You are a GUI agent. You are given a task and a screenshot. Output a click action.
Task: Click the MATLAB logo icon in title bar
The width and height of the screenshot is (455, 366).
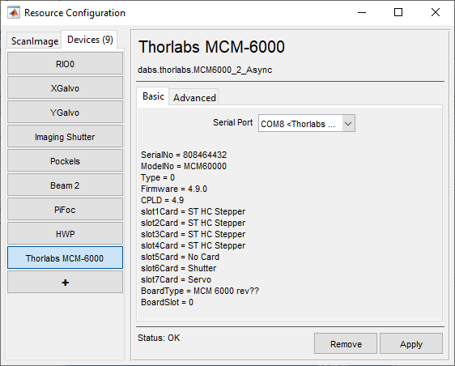point(14,13)
